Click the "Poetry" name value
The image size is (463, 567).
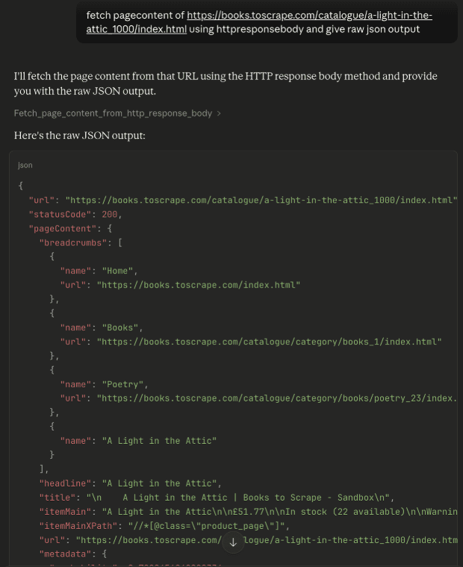coord(123,384)
